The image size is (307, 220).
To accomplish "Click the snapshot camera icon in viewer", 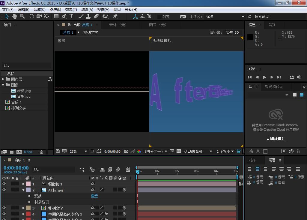I will coord(126,151).
